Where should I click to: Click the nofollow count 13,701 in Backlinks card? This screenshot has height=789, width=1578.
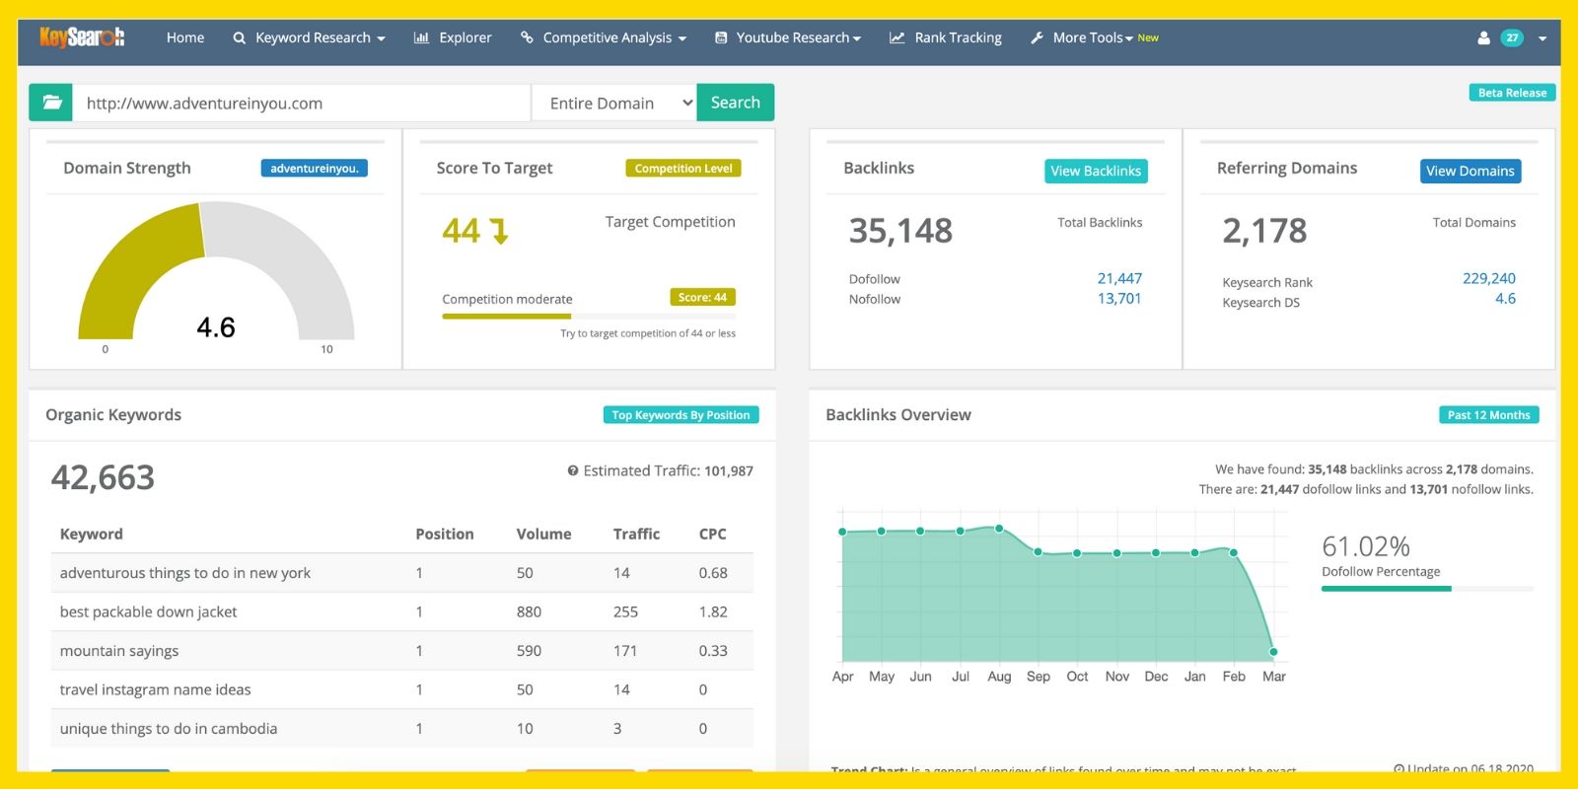point(1119,298)
